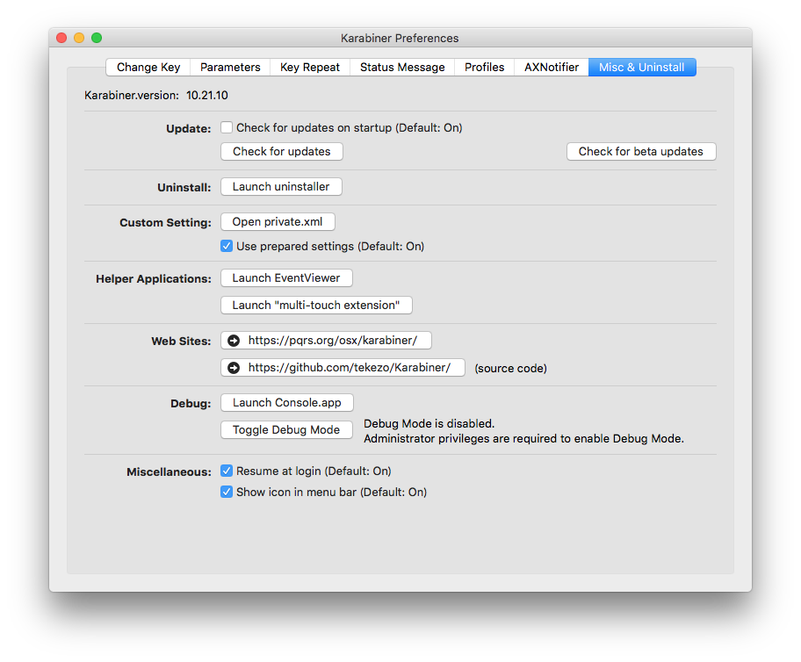Launch EventViewer helper application
This screenshot has height=662, width=801.
coord(286,278)
